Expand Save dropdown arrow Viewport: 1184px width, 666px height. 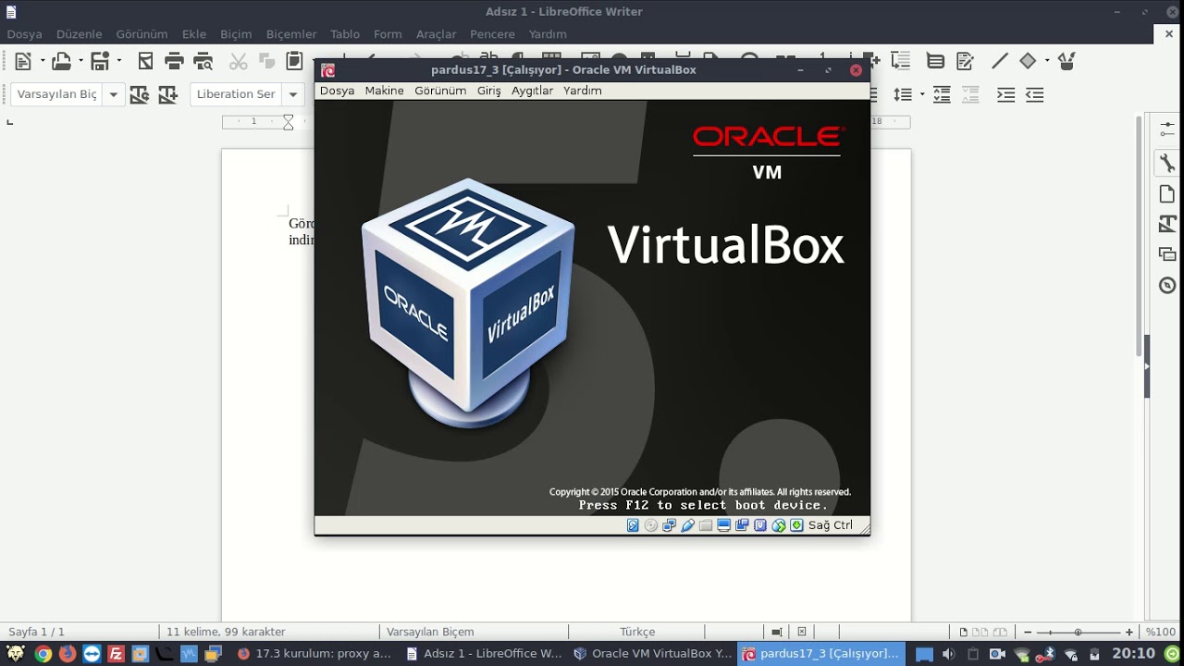(119, 61)
